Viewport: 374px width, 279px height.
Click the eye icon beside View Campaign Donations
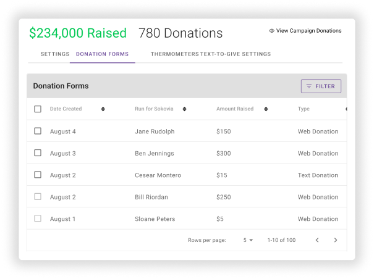(x=271, y=30)
